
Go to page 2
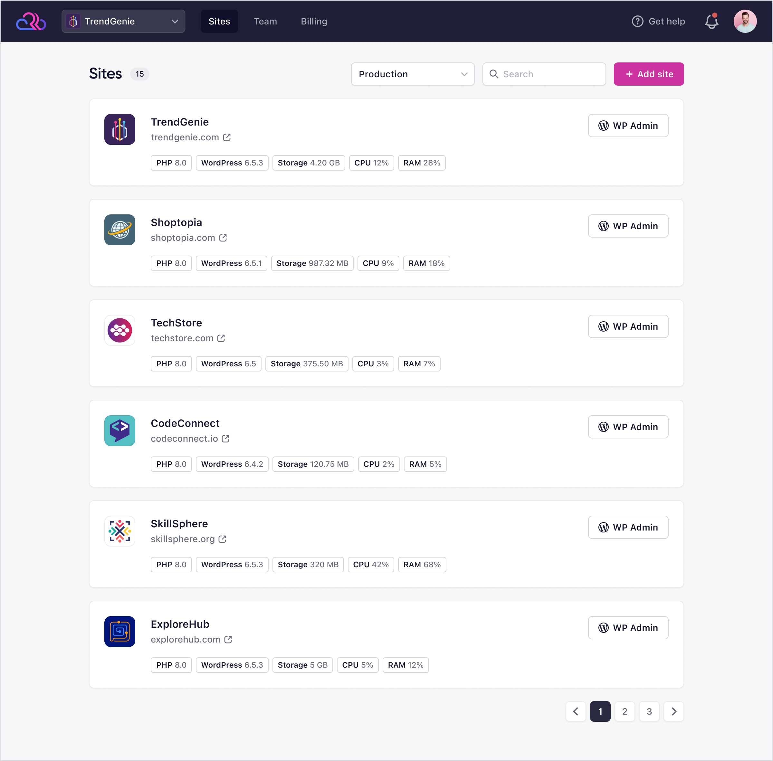click(624, 711)
